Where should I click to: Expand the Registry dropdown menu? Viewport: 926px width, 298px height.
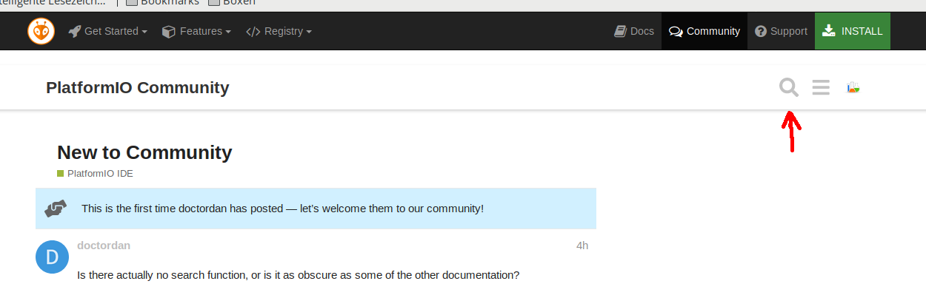point(279,31)
